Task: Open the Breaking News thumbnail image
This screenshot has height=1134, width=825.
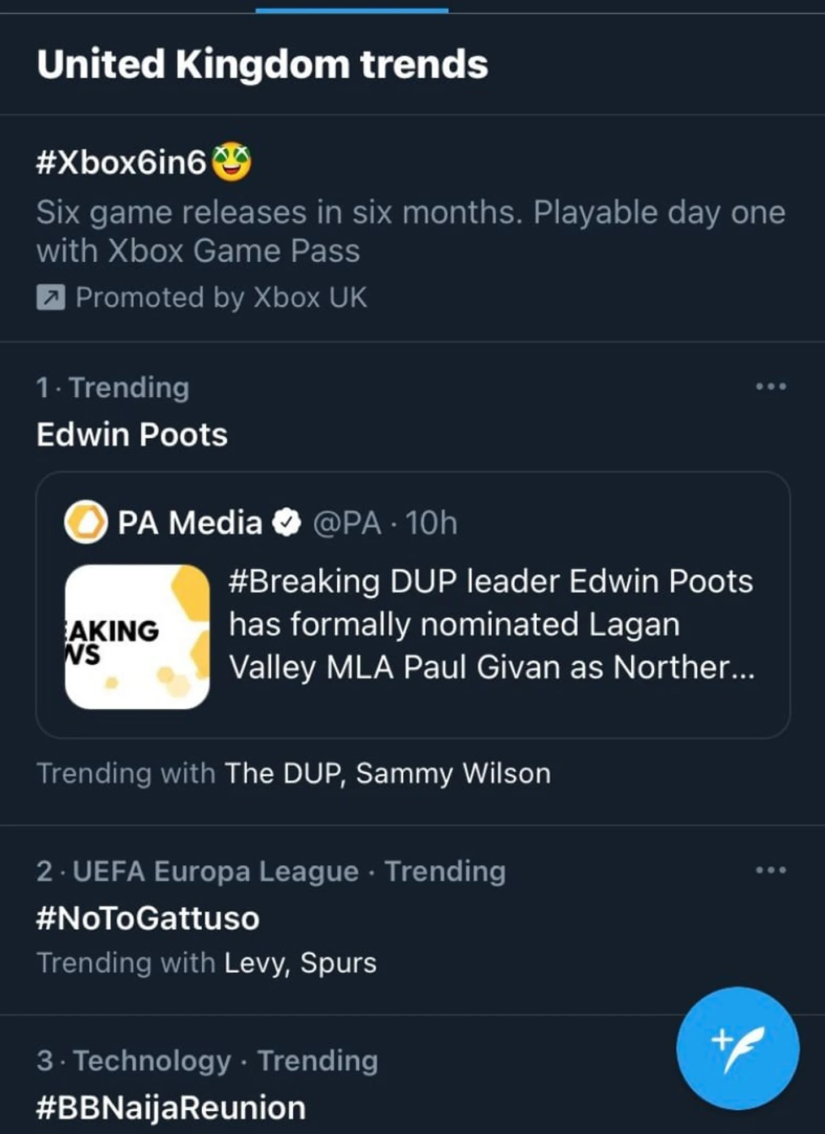Action: click(137, 637)
